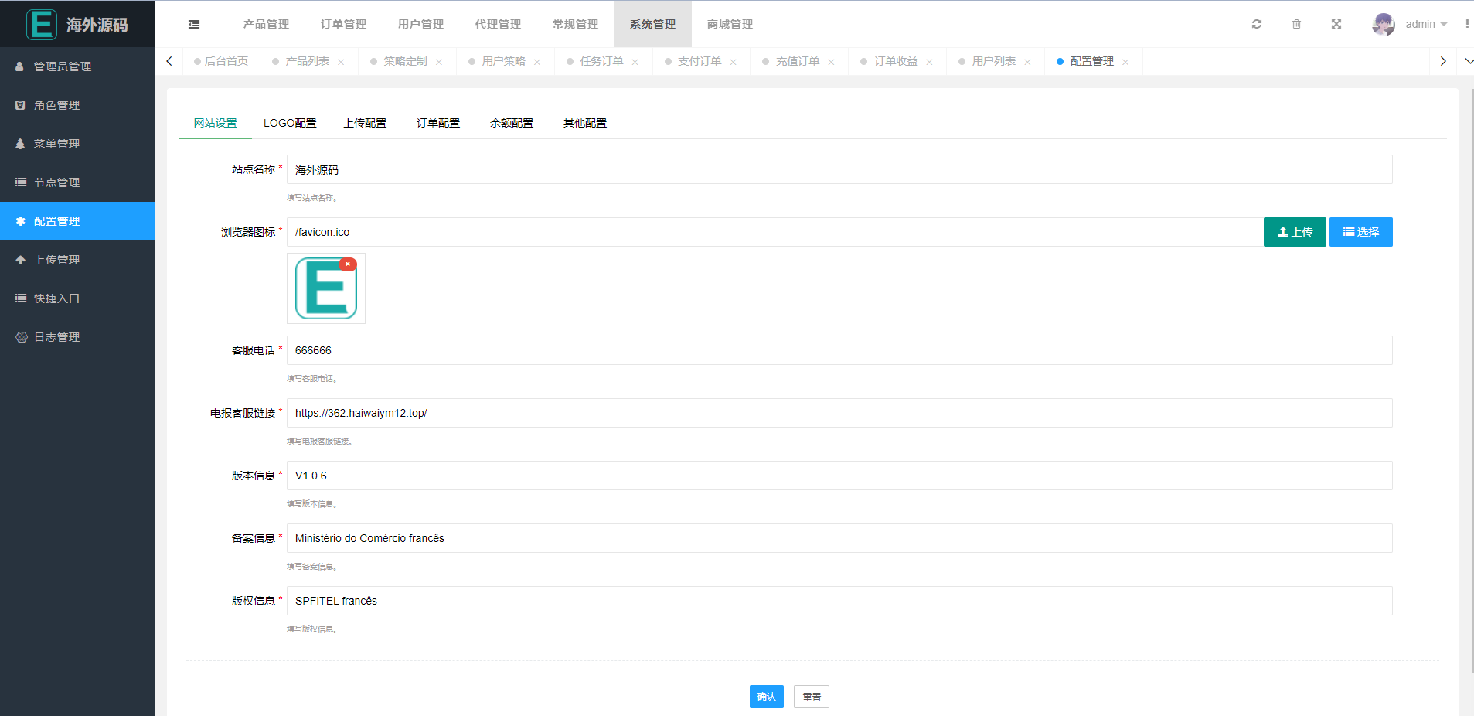This screenshot has width=1474, height=716.
Task: Switch to the LOGO配置 tab
Action: (291, 122)
